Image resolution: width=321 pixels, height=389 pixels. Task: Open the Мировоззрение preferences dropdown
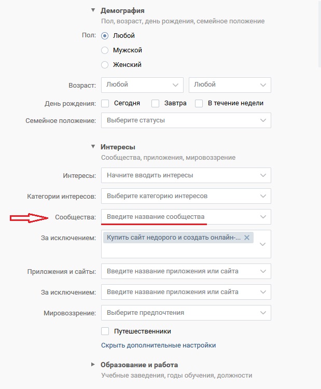click(x=186, y=313)
